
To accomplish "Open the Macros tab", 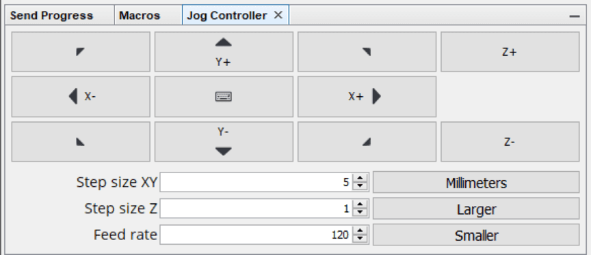I will 140,16.
